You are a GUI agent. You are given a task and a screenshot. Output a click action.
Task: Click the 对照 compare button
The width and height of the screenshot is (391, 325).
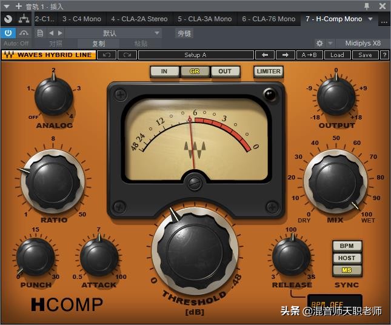click(x=56, y=44)
